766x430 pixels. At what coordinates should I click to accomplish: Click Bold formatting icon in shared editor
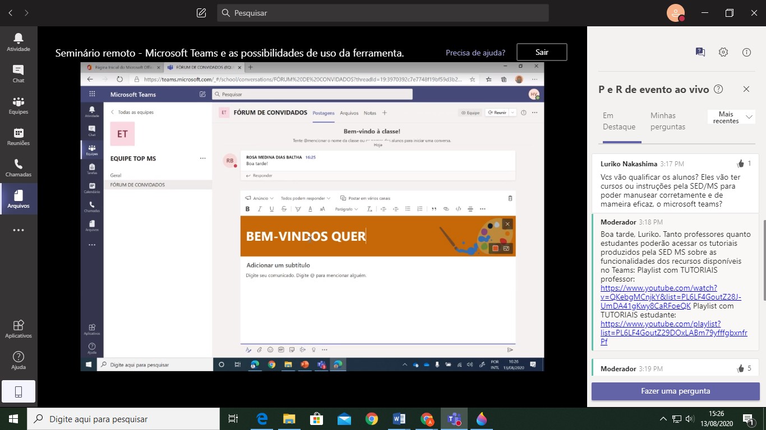tap(247, 209)
